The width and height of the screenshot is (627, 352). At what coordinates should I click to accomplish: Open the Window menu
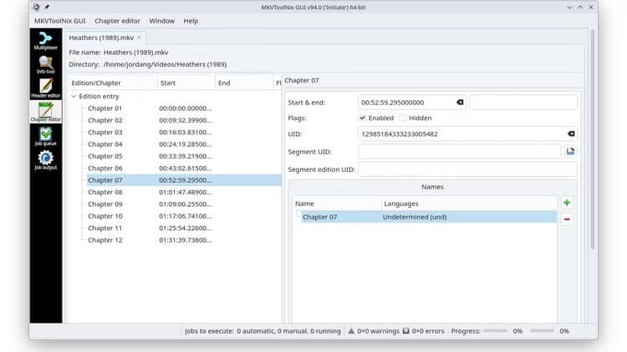coord(162,21)
